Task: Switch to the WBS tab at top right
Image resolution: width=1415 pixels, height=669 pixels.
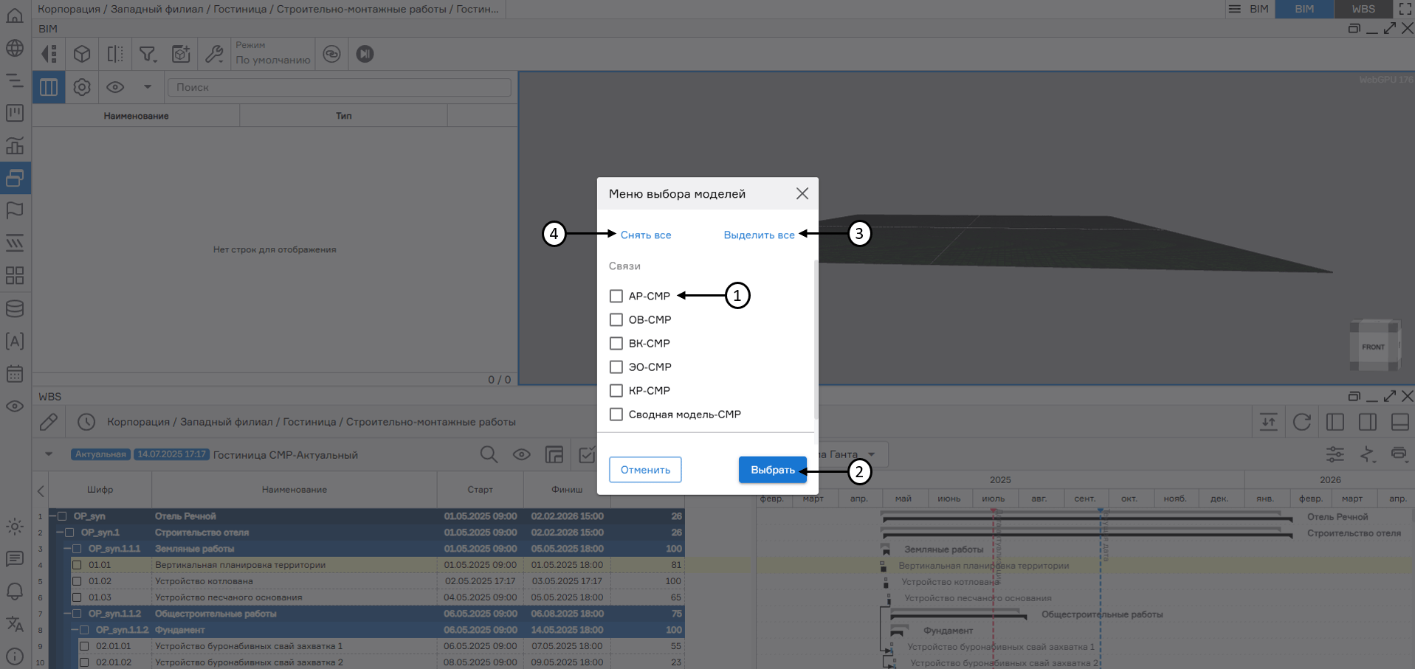Action: click(x=1363, y=9)
